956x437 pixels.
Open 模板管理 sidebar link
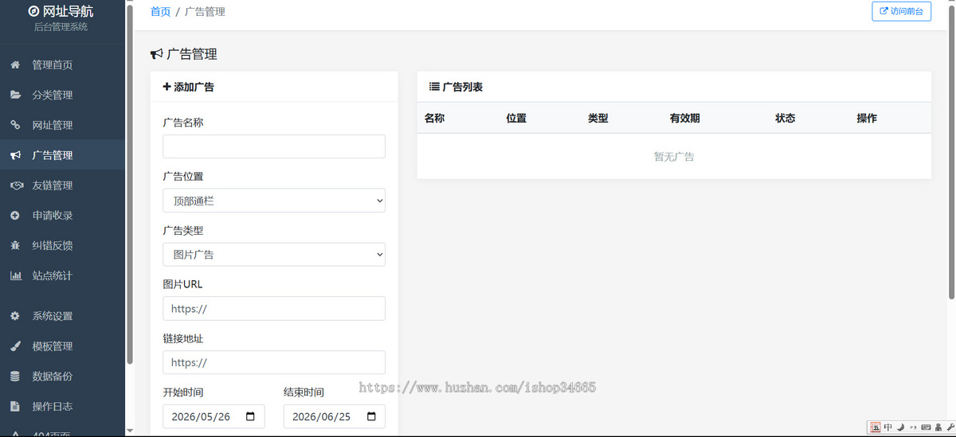tap(62, 346)
